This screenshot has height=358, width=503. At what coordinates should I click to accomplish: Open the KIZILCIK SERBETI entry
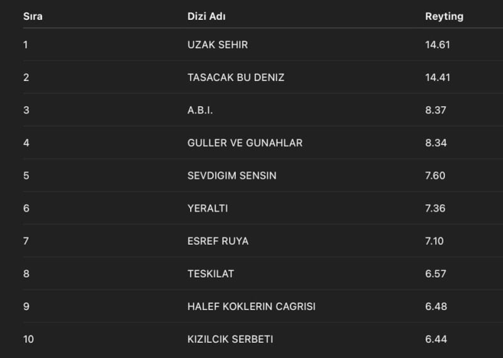tap(230, 339)
